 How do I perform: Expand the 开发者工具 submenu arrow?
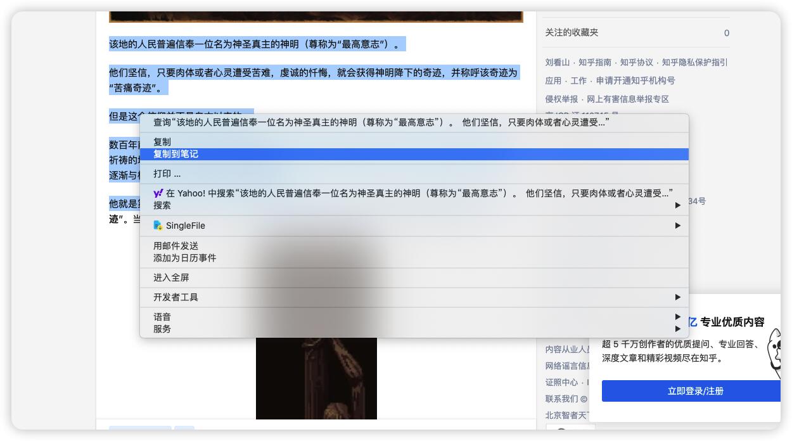coord(677,297)
